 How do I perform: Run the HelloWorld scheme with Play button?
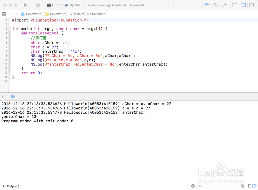point(26,5)
